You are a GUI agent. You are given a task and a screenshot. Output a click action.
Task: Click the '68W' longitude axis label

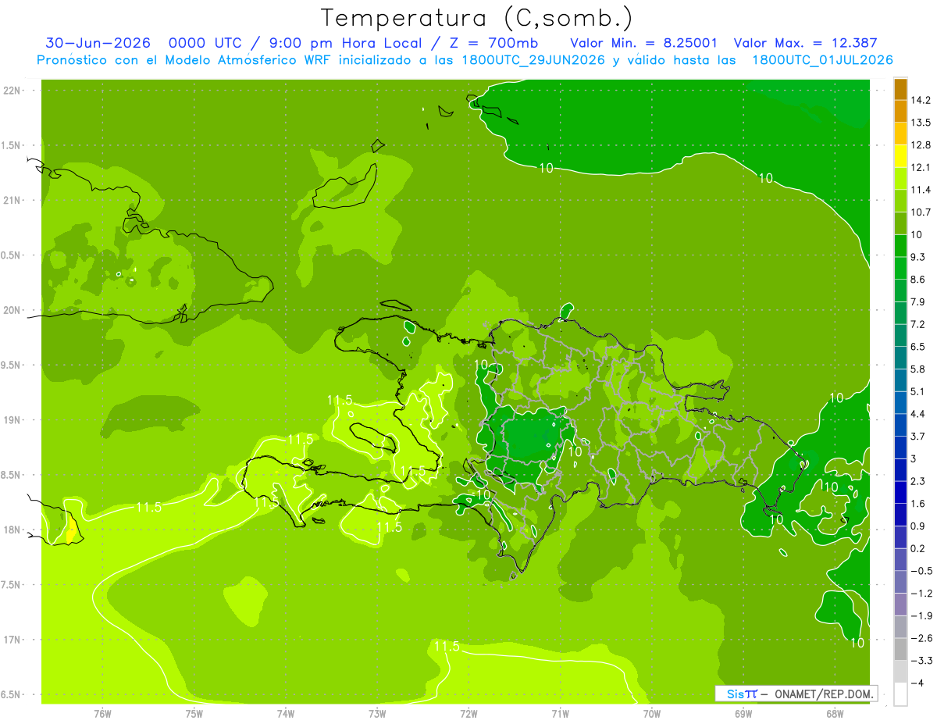coord(835,714)
